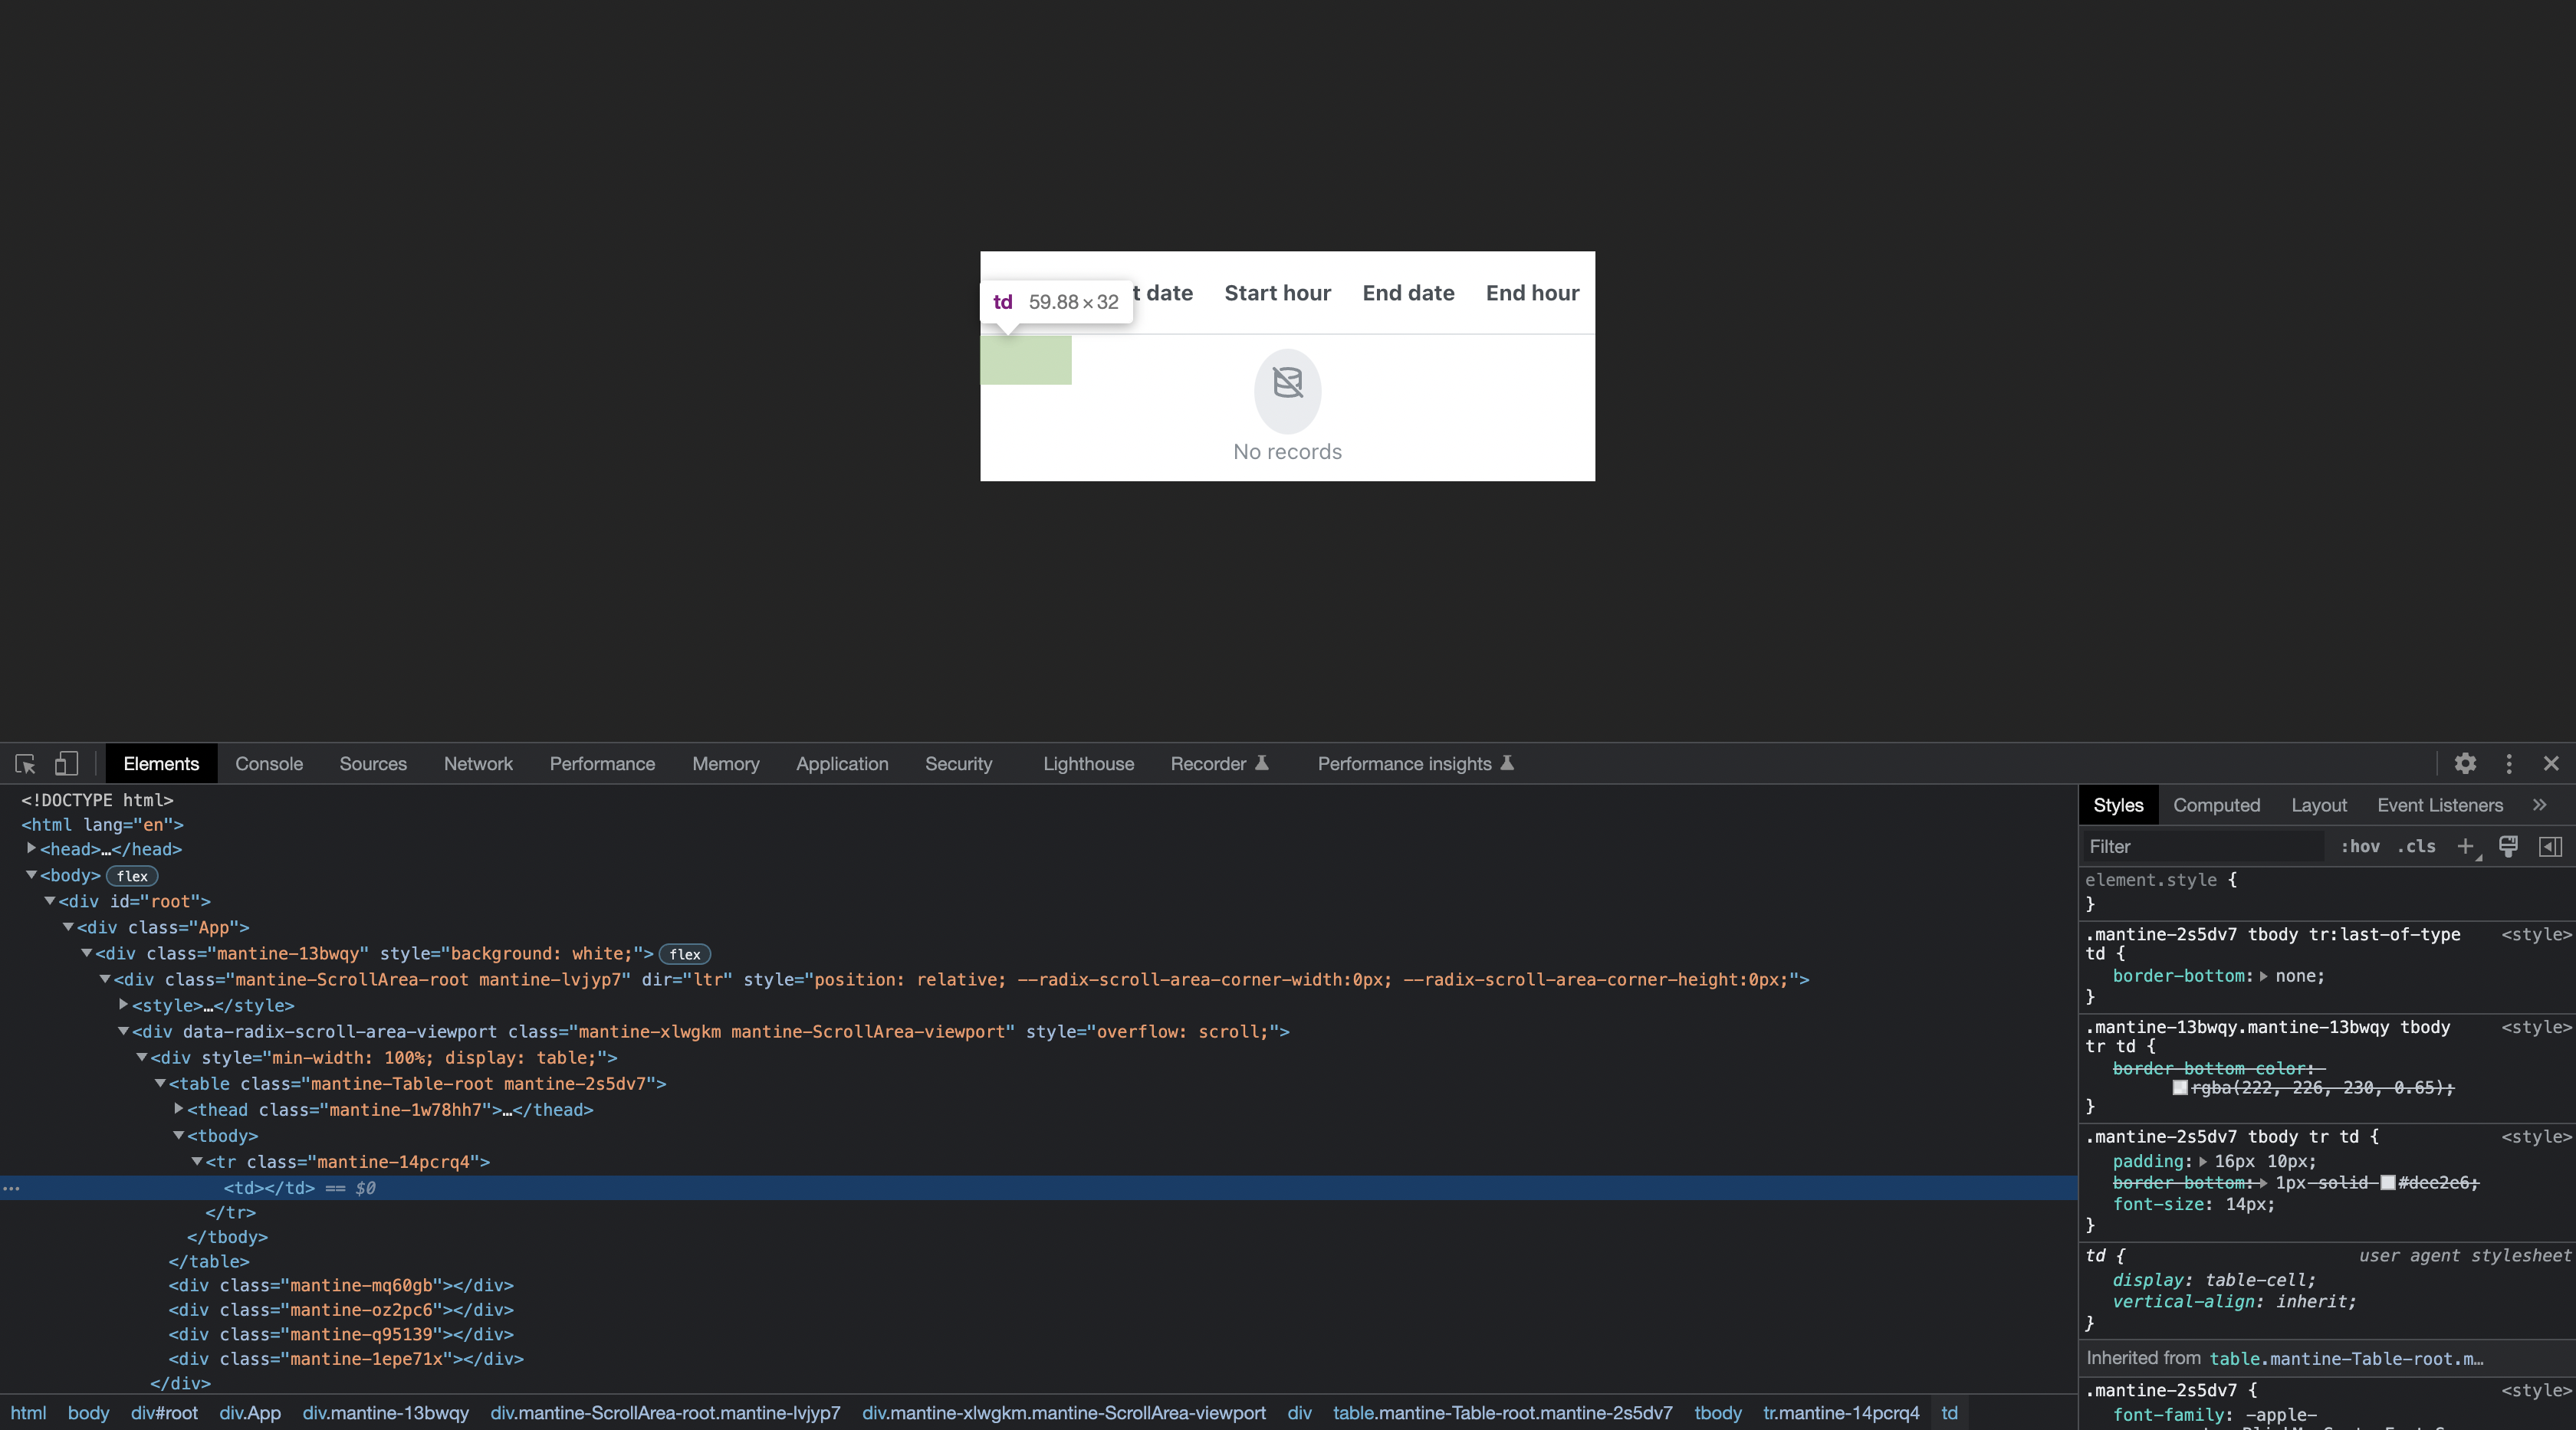Expand the head element in the DOM tree
The height and width of the screenshot is (1430, 2576).
coord(30,848)
